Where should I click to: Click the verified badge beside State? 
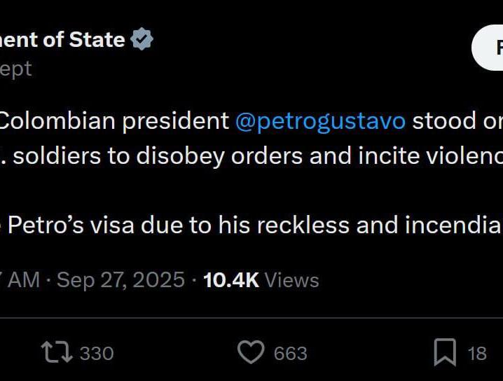[142, 39]
